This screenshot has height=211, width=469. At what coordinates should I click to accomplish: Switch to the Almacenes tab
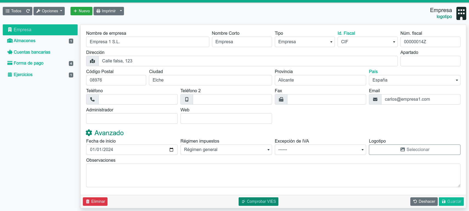click(40, 41)
